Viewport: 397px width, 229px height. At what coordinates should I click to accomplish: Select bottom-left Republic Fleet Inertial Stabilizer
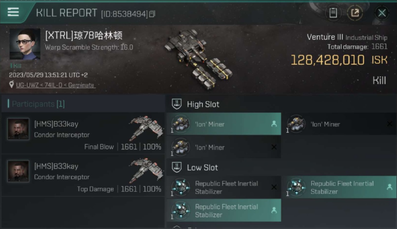click(x=224, y=210)
